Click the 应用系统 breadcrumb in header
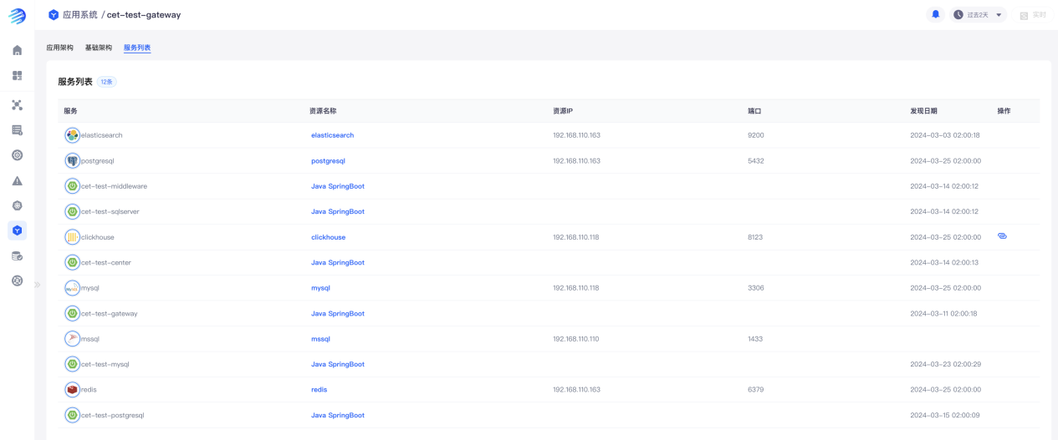 (x=79, y=15)
